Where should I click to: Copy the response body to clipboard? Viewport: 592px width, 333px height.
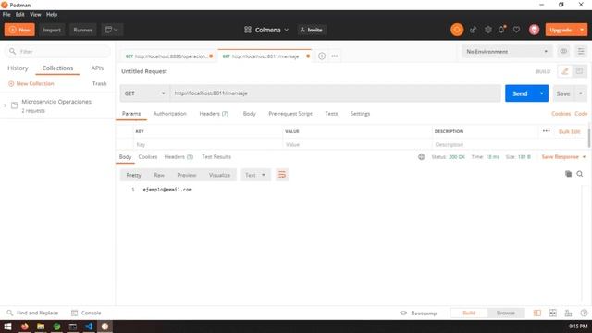568,174
